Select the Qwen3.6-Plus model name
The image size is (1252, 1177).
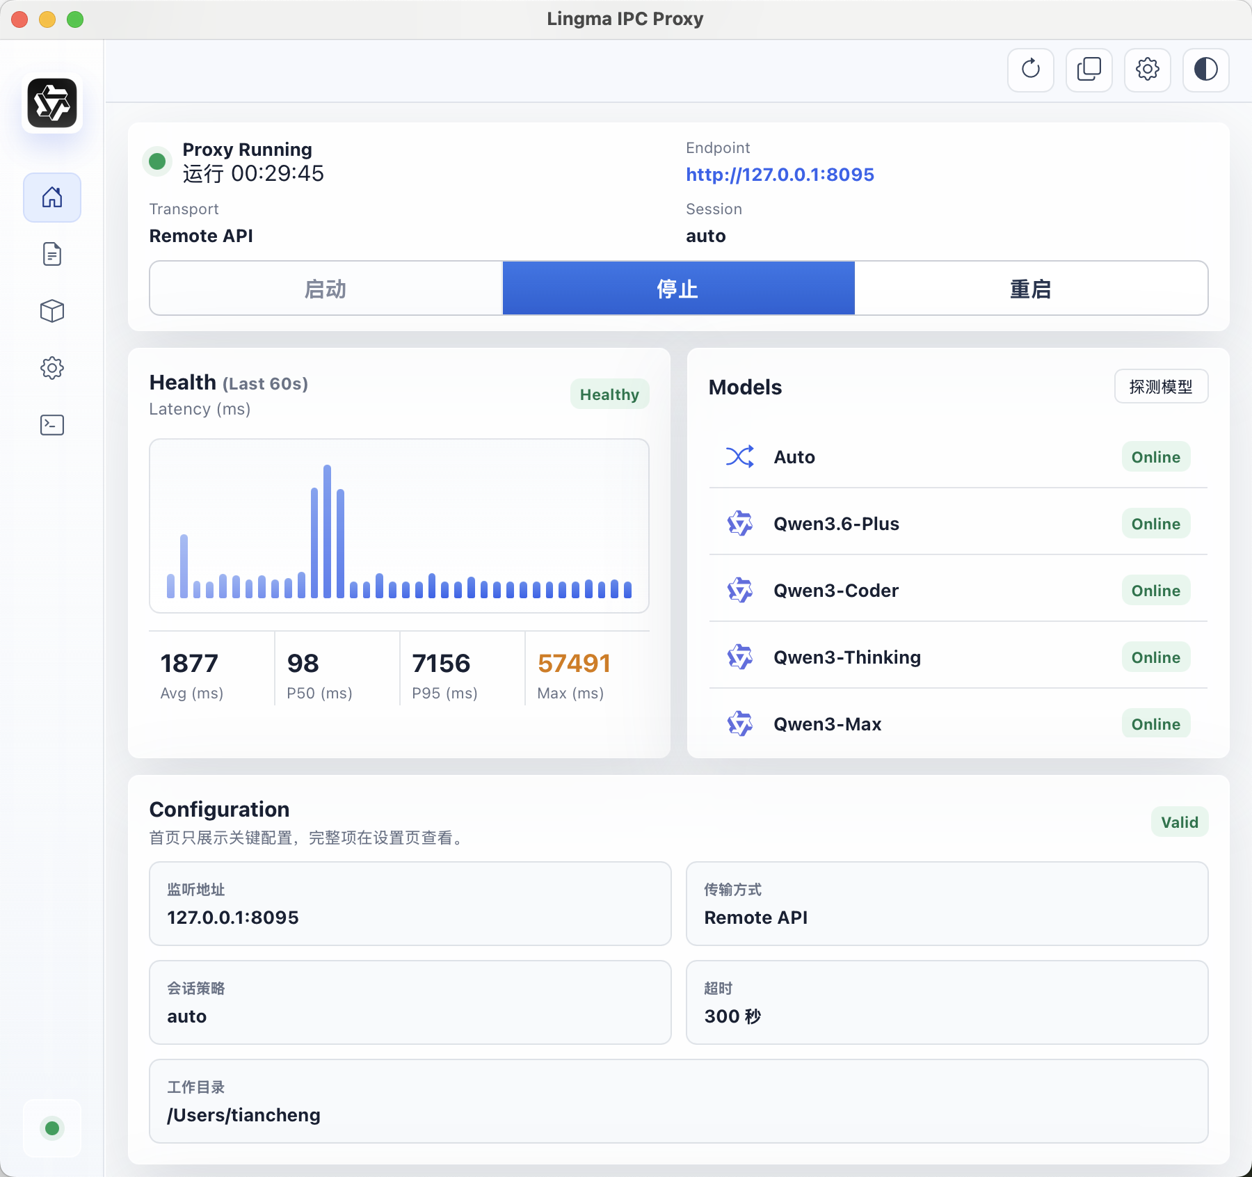[x=837, y=524]
